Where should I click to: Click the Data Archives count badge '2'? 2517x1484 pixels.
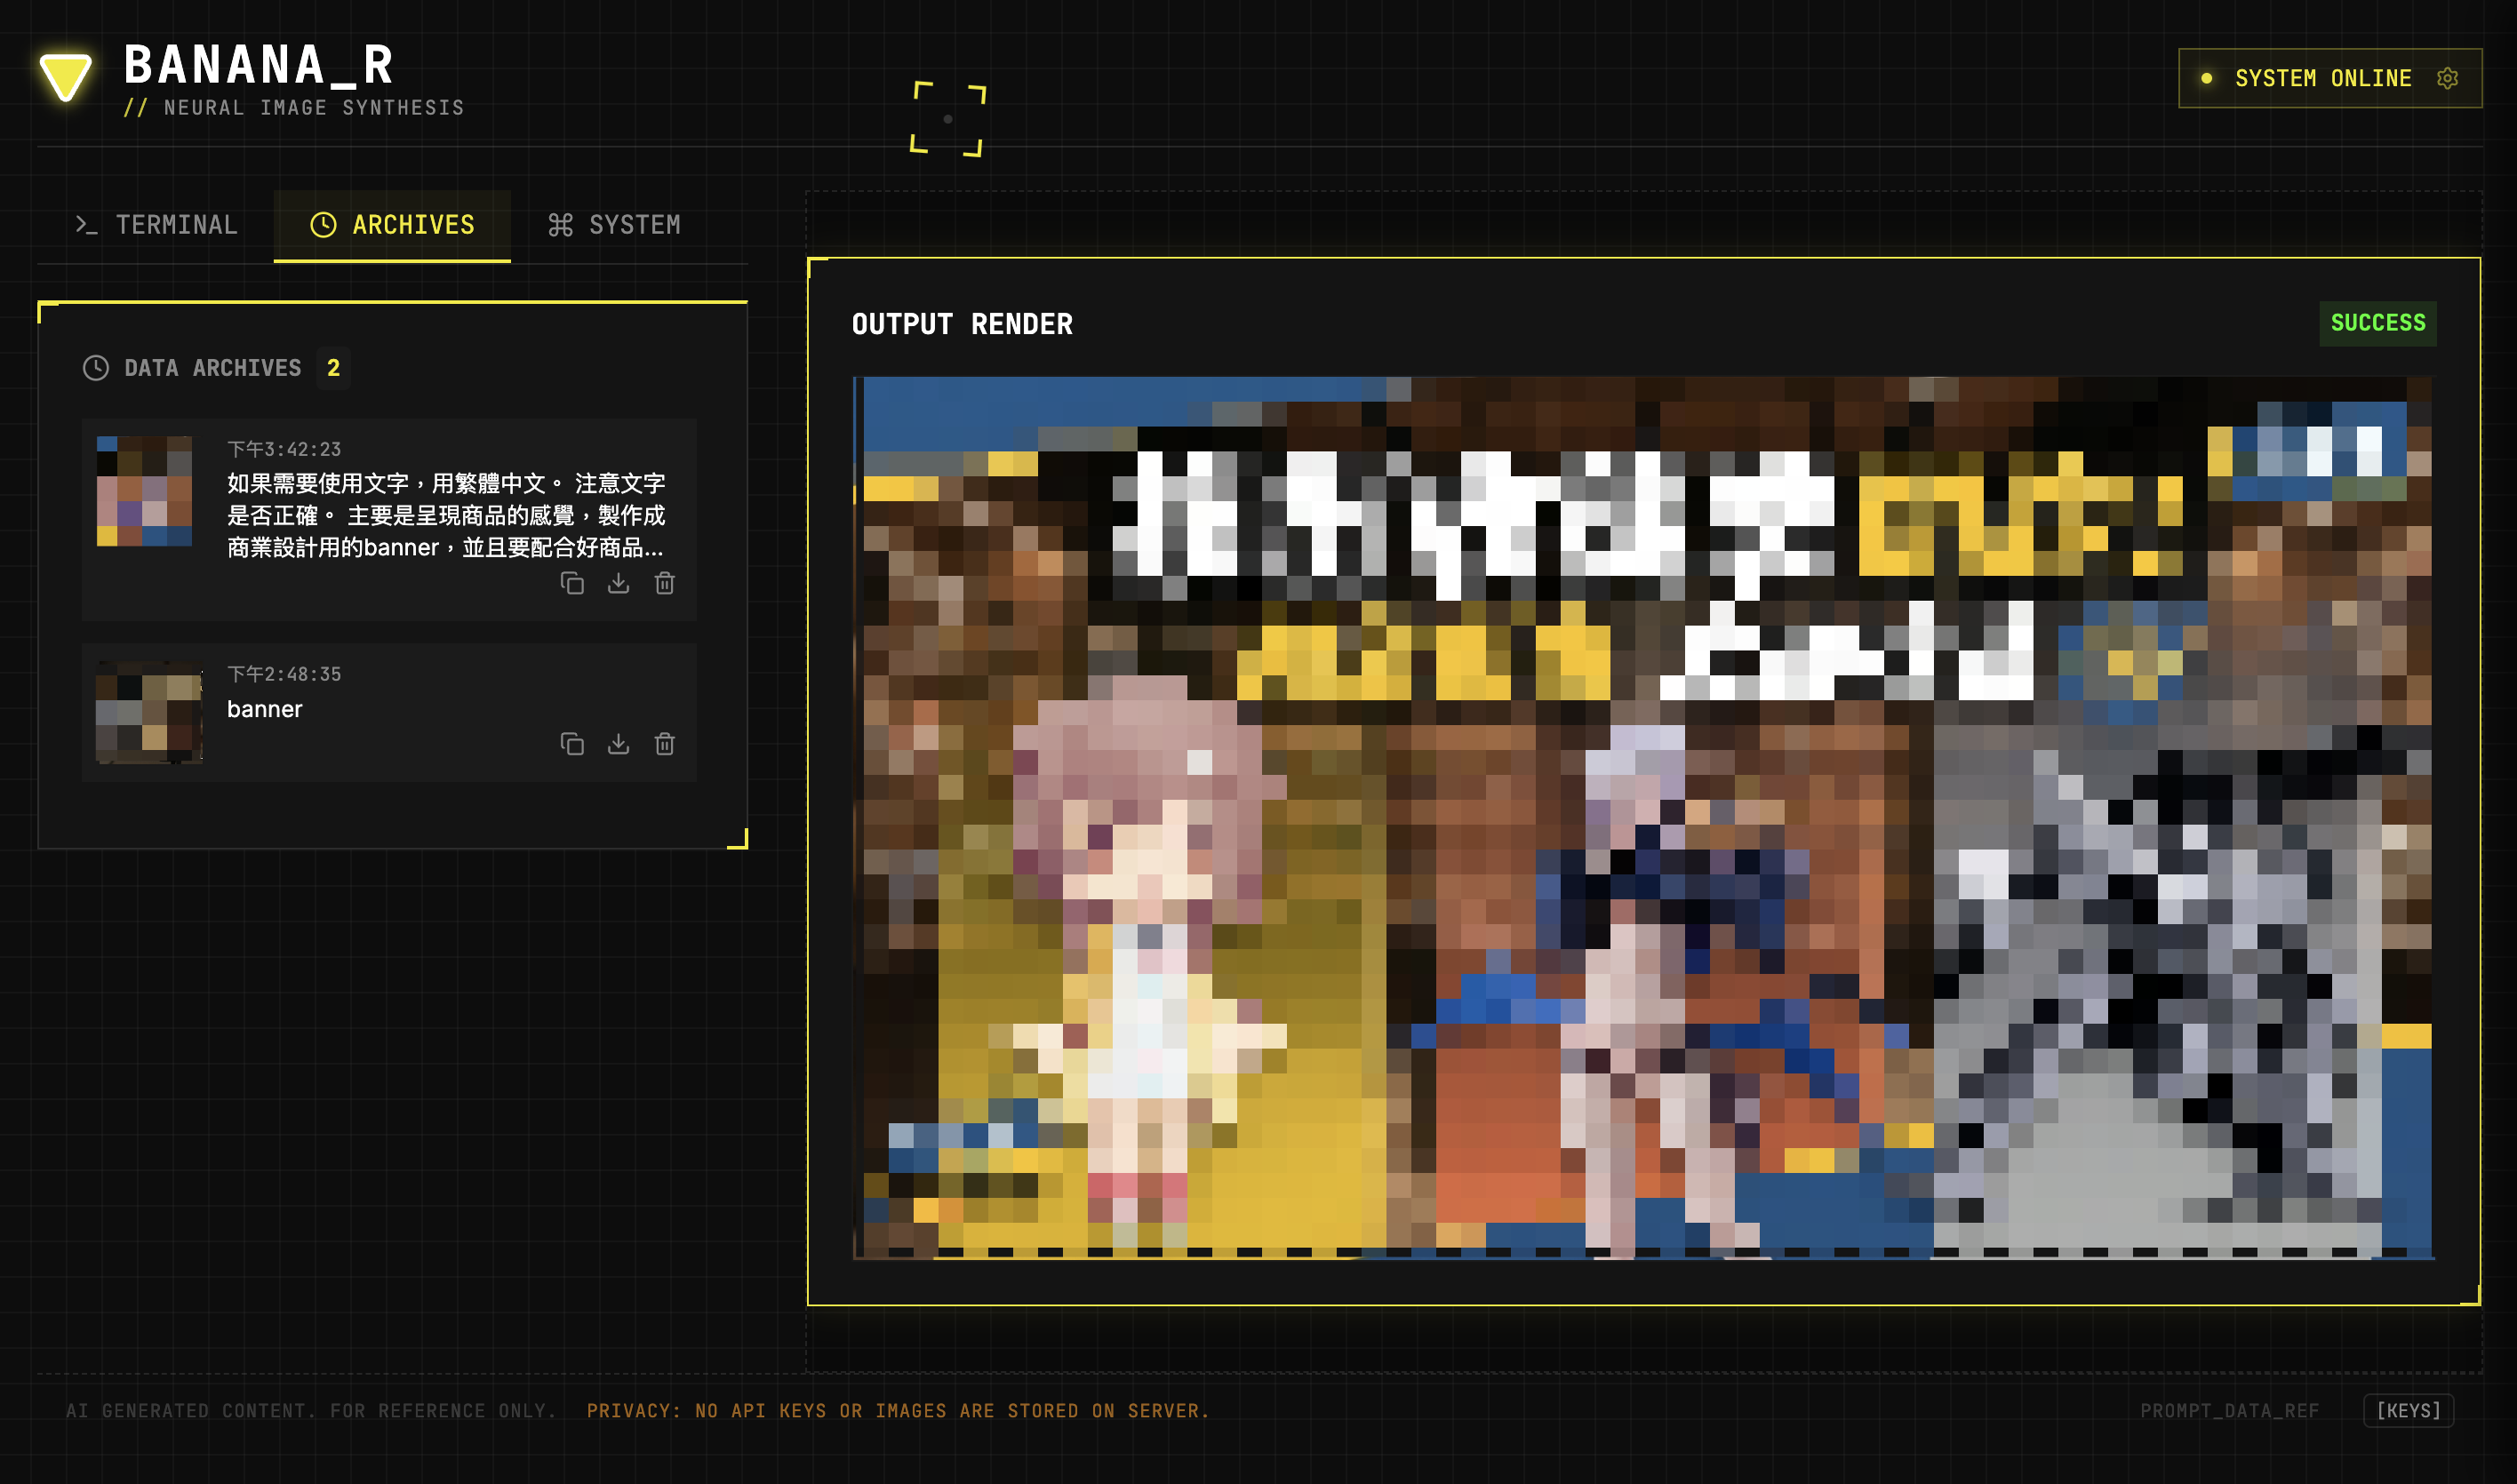(x=333, y=368)
